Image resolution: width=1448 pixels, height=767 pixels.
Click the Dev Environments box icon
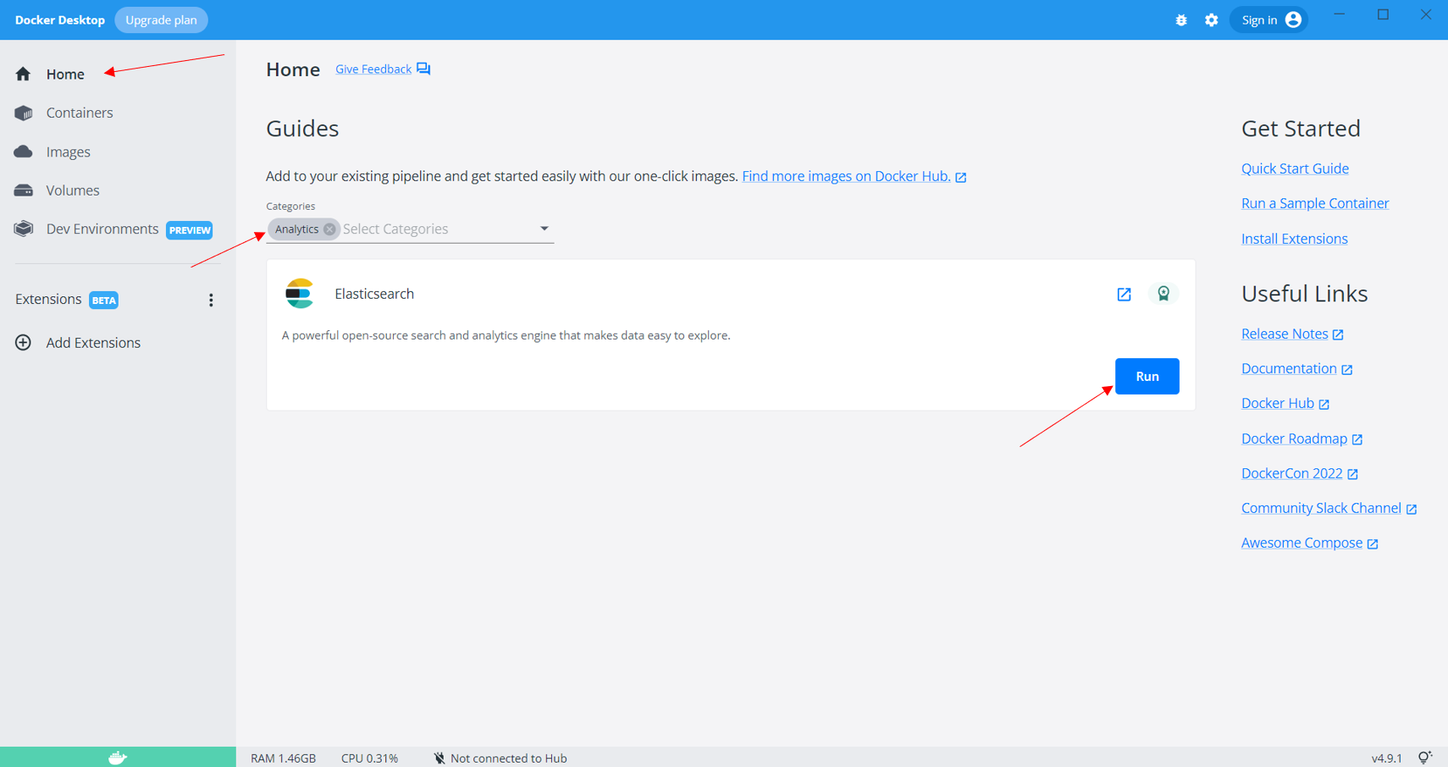tap(23, 229)
